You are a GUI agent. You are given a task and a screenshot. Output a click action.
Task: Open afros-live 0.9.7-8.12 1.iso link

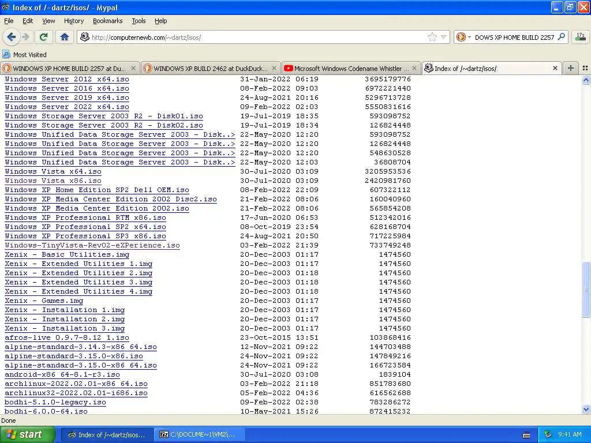pyautogui.click(x=67, y=337)
